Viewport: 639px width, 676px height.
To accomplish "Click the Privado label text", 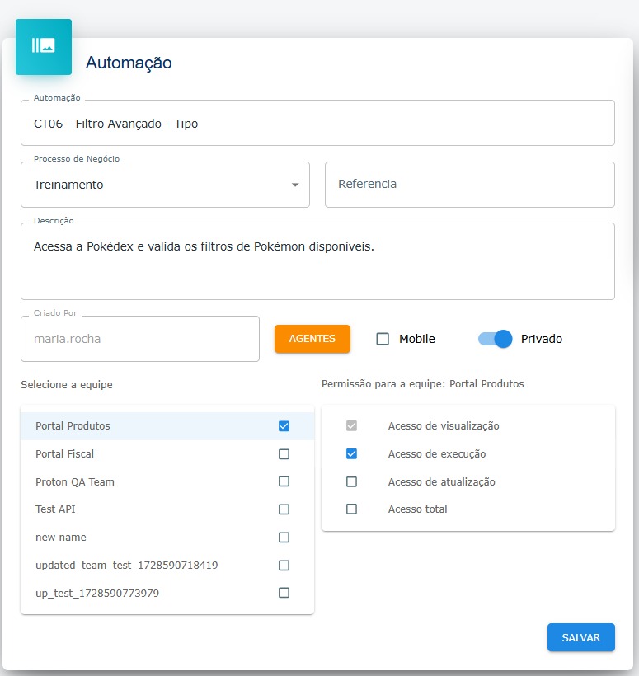I will pos(542,339).
